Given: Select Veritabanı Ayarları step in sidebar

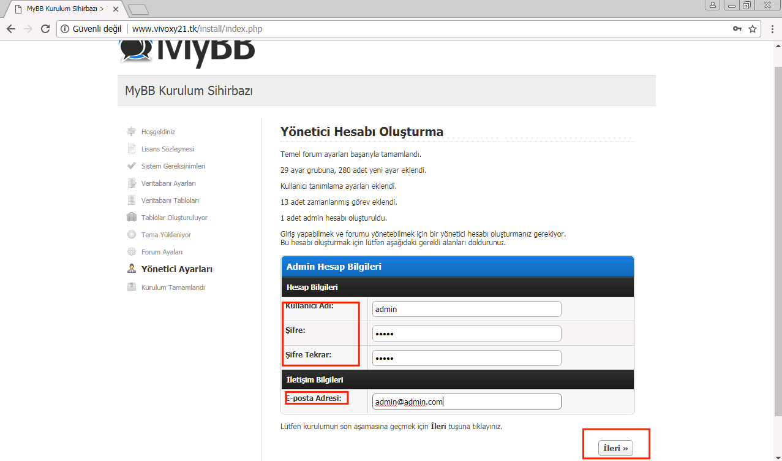Looking at the screenshot, I should tap(168, 183).
